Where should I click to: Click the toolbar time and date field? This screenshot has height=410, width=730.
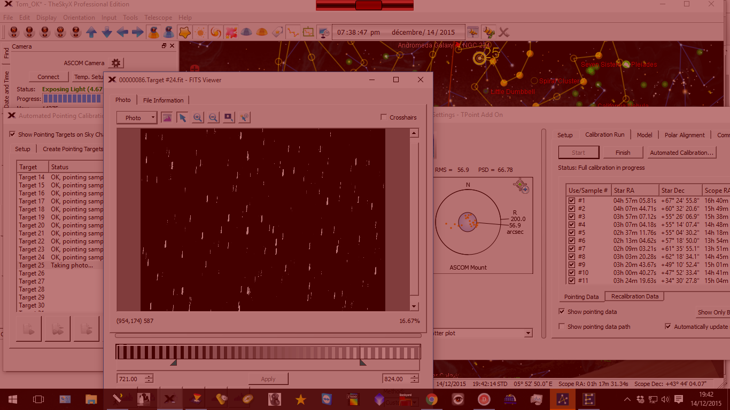click(398, 33)
